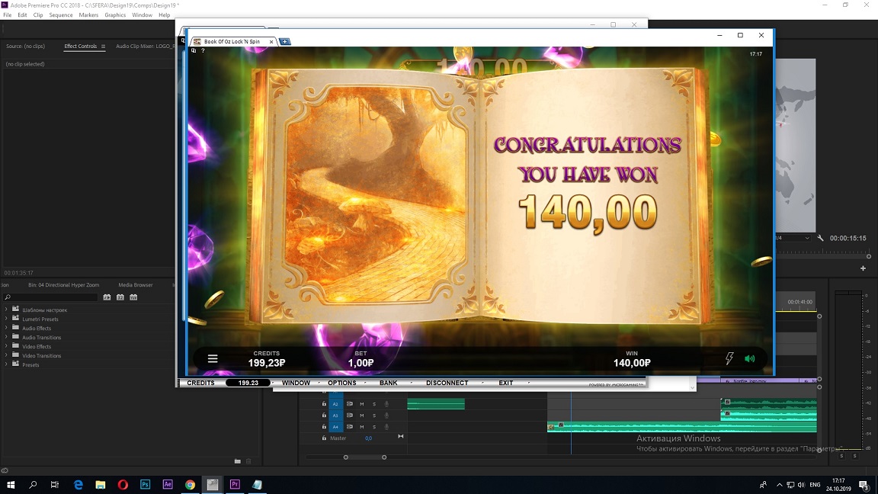The width and height of the screenshot is (878, 494).
Task: Switch to the Media Browser tab
Action: coord(136,285)
